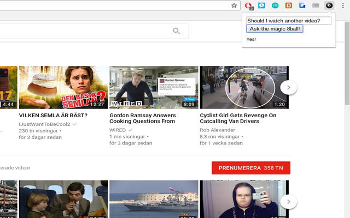Open the grey CRX extension icon
Image resolution: width=350 pixels, height=218 pixels.
pos(316,5)
